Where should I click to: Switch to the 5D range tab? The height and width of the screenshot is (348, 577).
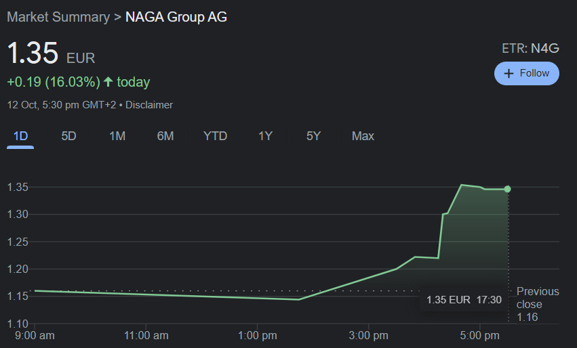click(x=68, y=136)
